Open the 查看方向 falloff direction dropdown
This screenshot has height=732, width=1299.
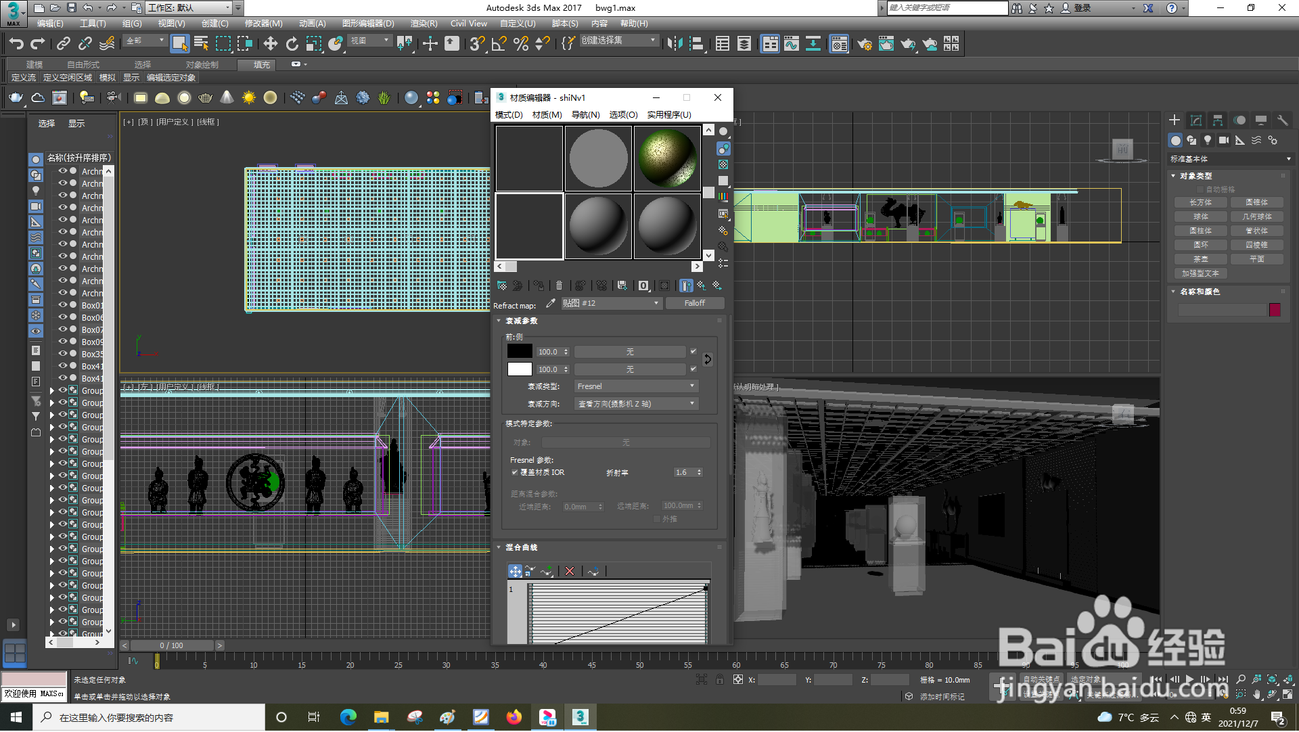pyautogui.click(x=636, y=404)
